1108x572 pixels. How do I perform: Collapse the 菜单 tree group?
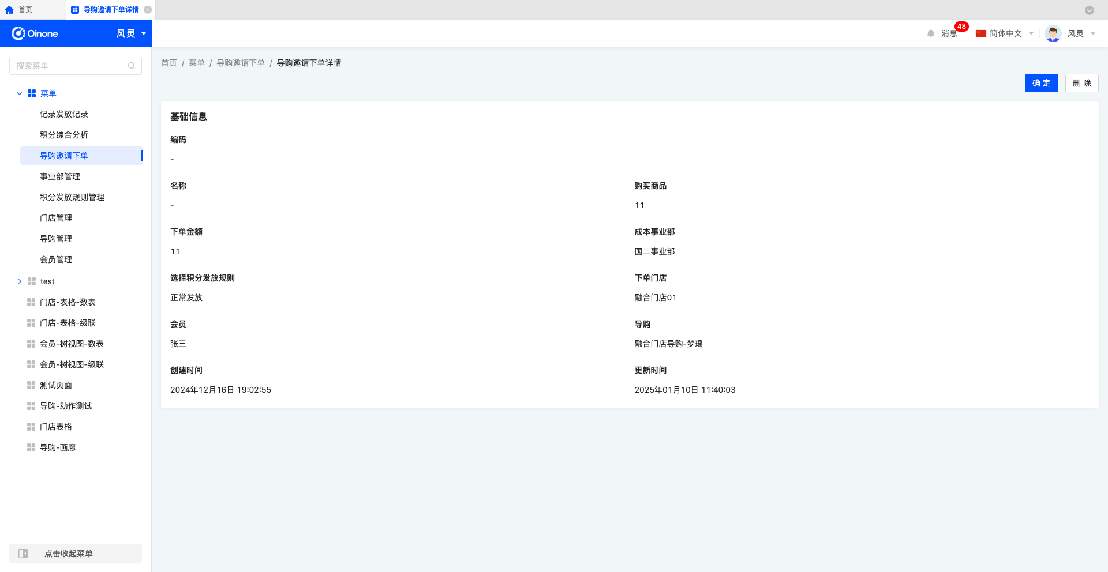[x=20, y=93]
